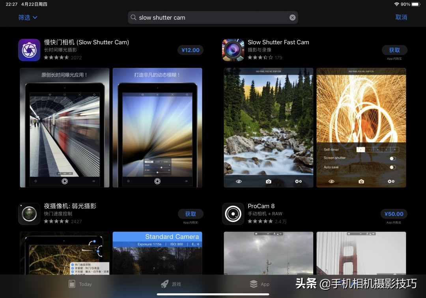Open the Slow Shutter Fast Cam app icon
Image resolution: width=426 pixels, height=298 pixels.
click(233, 50)
